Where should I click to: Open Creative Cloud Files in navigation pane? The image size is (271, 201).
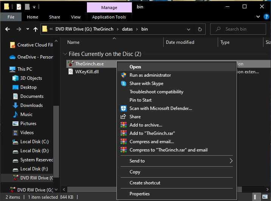(x=31, y=45)
